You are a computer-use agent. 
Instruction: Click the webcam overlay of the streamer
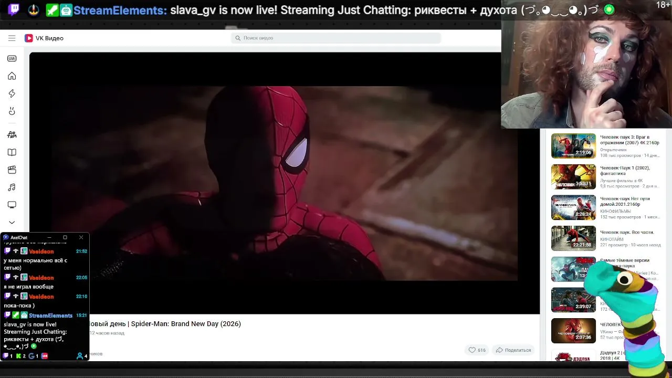(x=586, y=64)
